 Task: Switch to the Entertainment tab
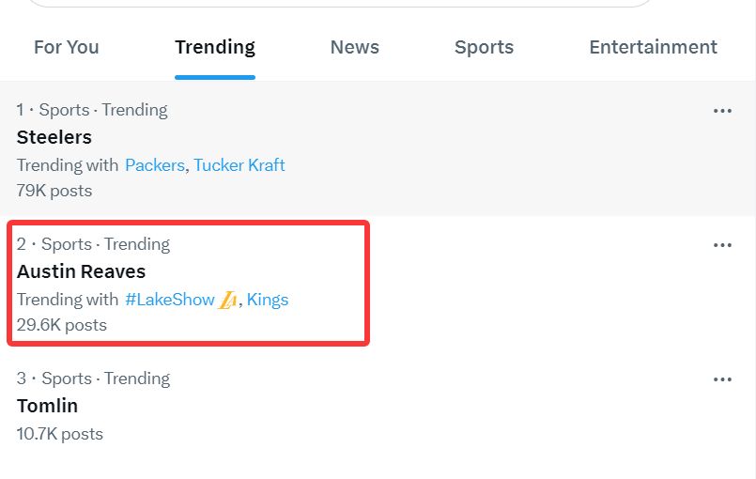click(x=653, y=47)
